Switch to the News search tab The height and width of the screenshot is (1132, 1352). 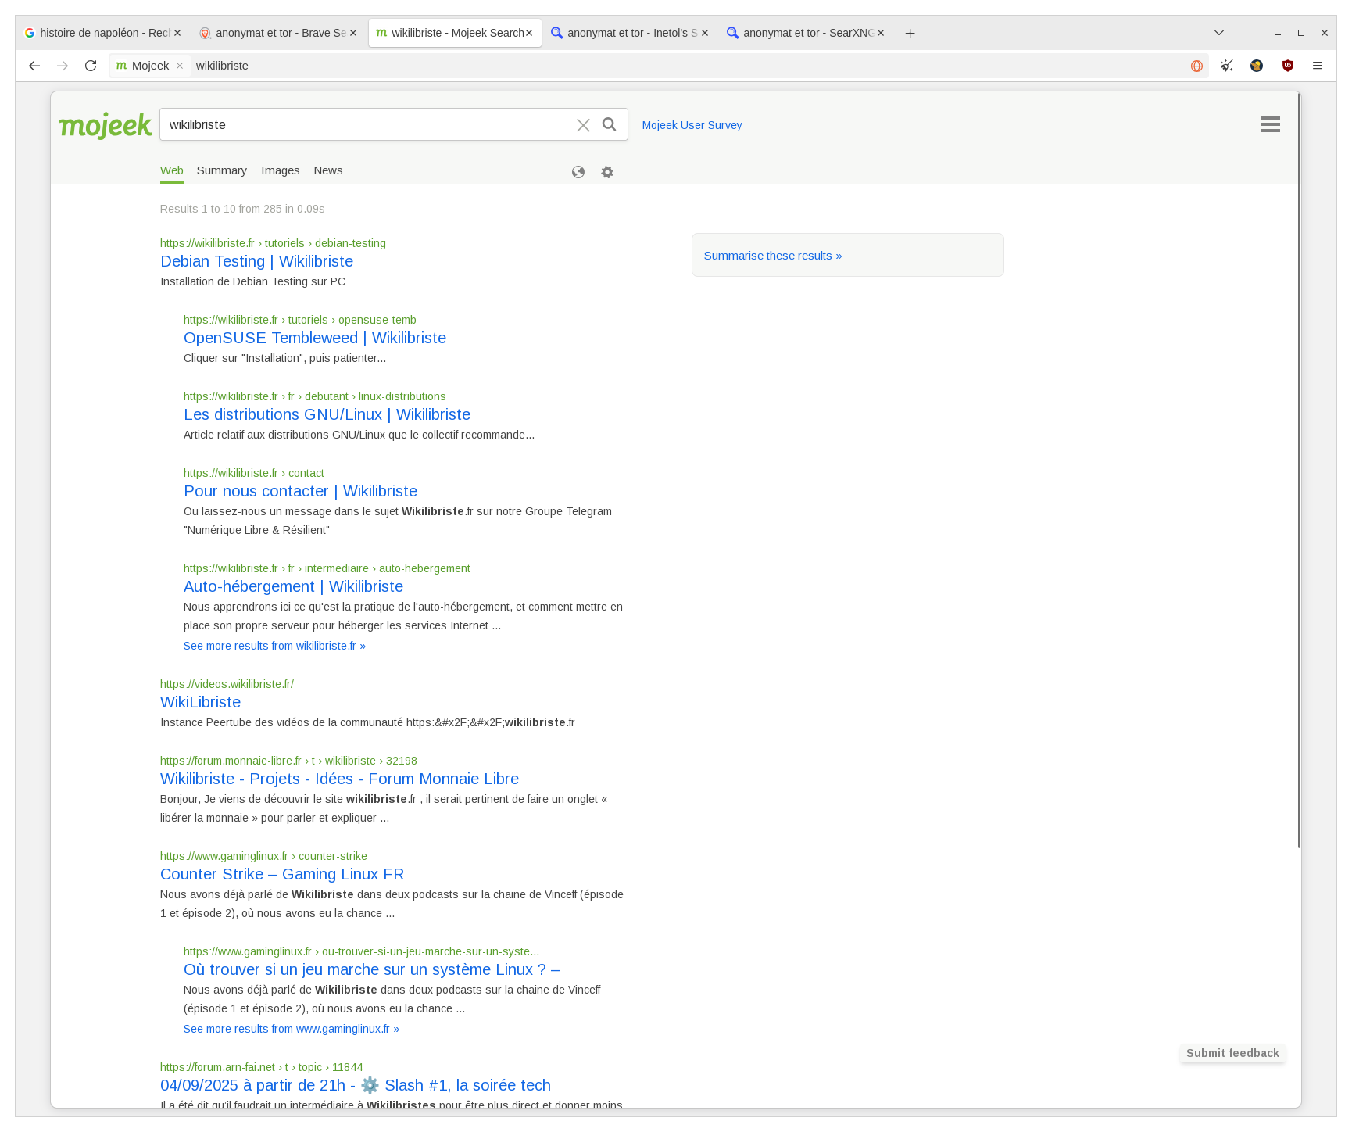(x=327, y=170)
